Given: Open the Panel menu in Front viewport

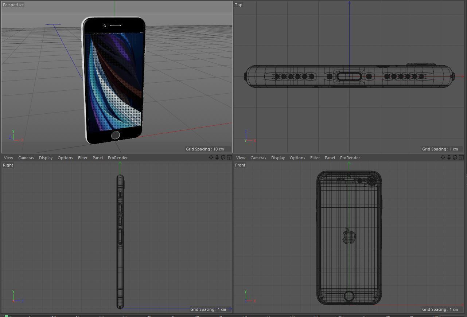Looking at the screenshot, I should click(330, 158).
